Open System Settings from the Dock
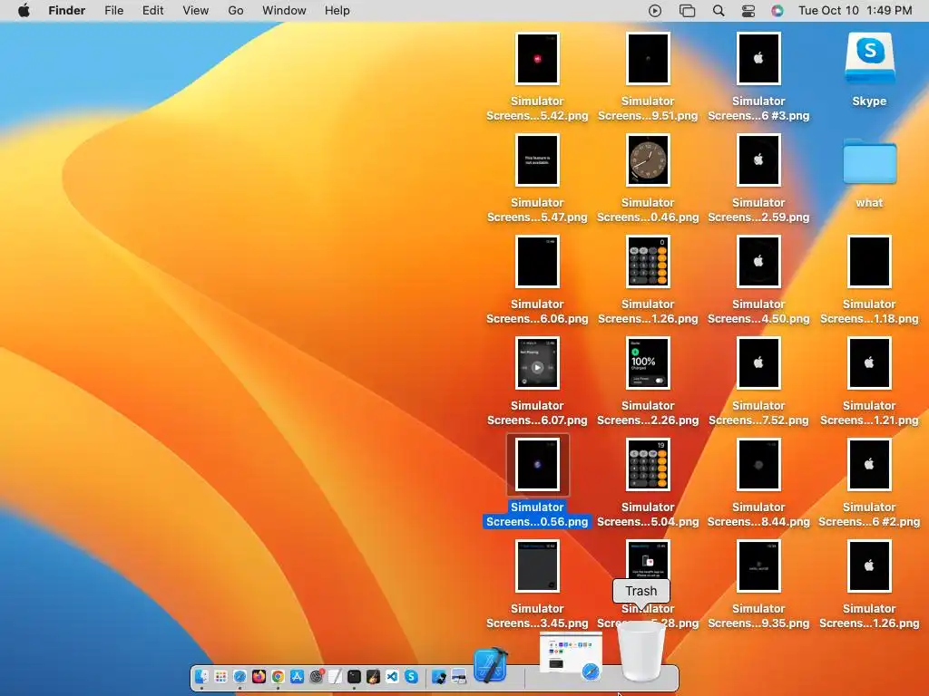929x696 pixels. (317, 676)
